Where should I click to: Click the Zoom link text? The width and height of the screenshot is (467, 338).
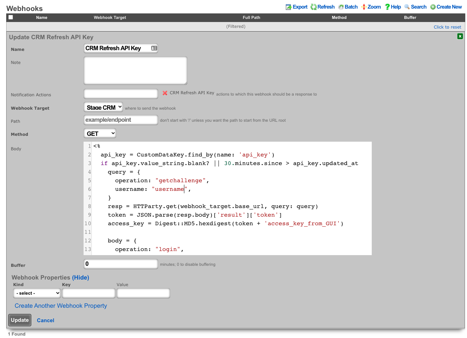point(374,7)
